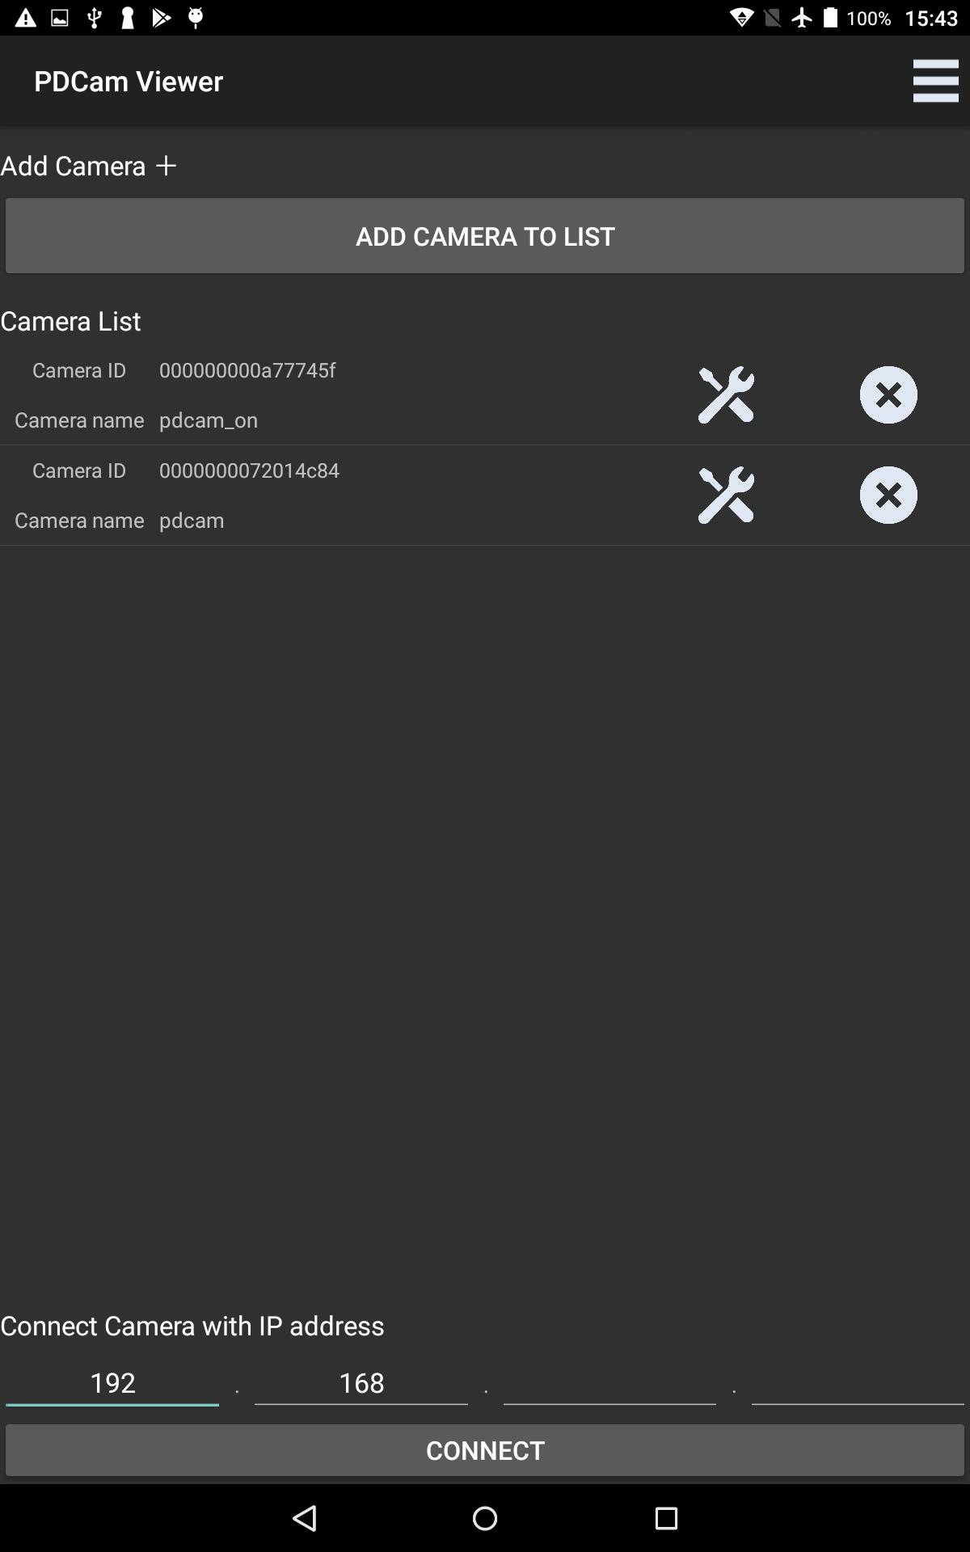This screenshot has height=1552, width=970.
Task: Select the pdcam camera name row
Action: (x=192, y=521)
